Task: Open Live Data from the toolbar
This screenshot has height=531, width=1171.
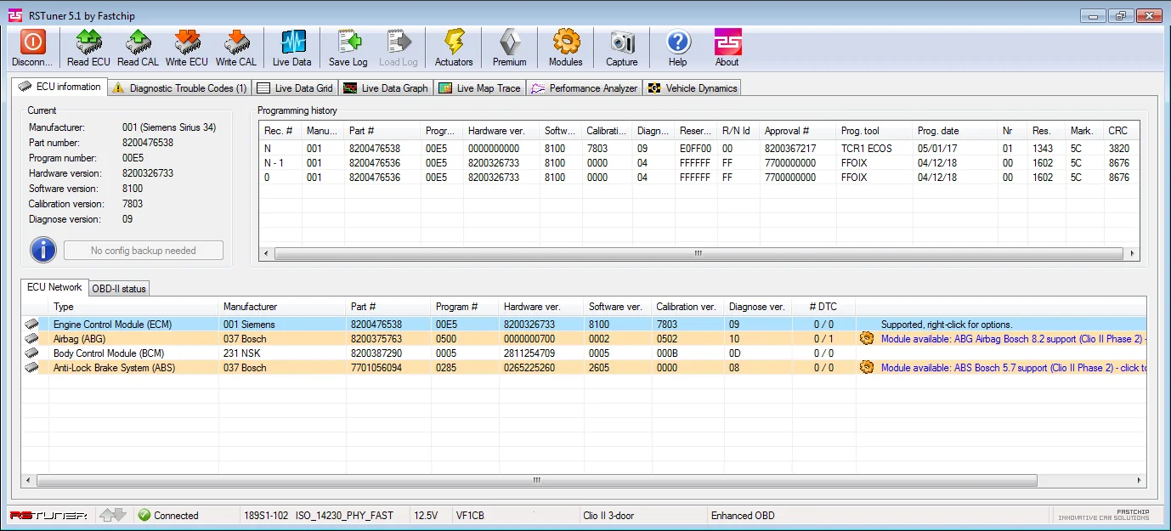Action: tap(292, 42)
